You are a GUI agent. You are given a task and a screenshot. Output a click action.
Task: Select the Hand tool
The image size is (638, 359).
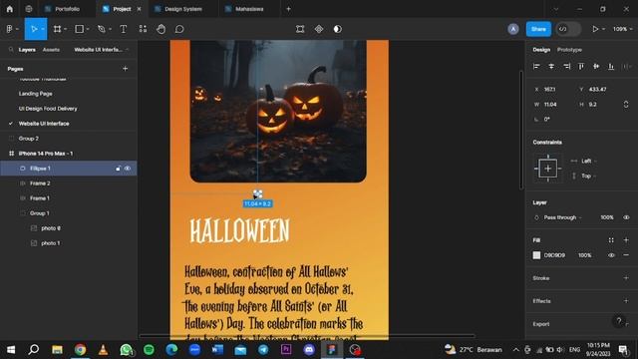point(161,29)
